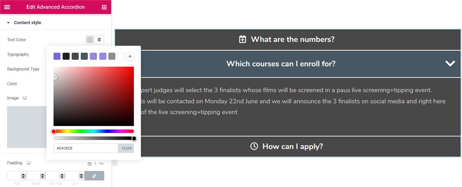
Task: Click the plus icon to add a color
Action: pos(130,56)
